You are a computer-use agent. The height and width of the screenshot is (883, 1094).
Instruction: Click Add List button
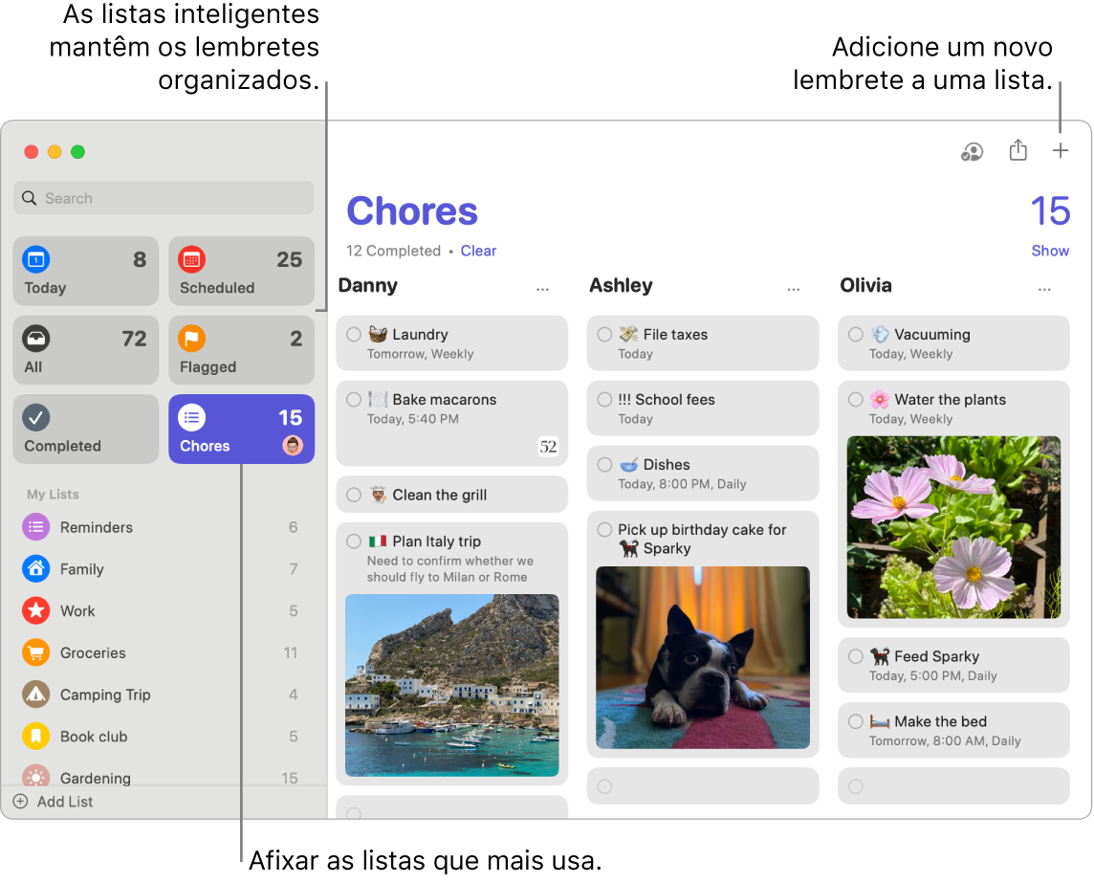(53, 802)
